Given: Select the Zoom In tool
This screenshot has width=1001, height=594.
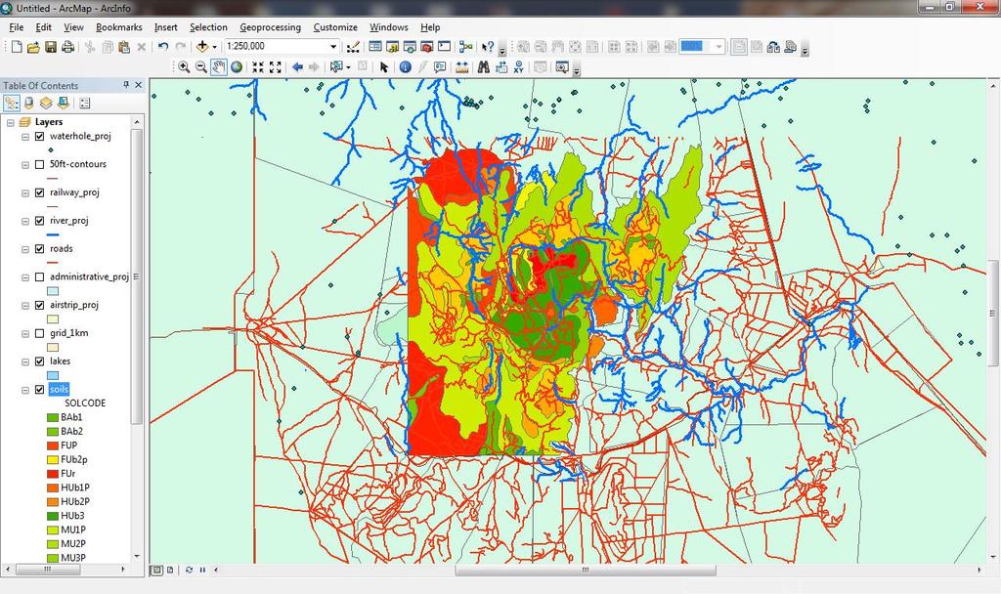Looking at the screenshot, I should tap(184, 67).
